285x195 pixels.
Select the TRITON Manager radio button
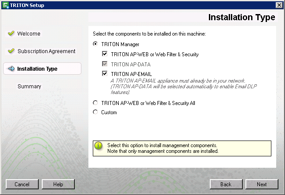pos(95,44)
